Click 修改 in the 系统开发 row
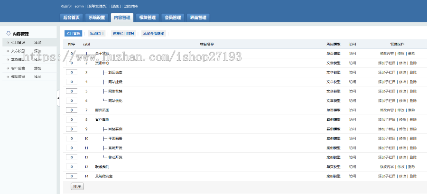This screenshot has height=194, width=427. [402, 148]
